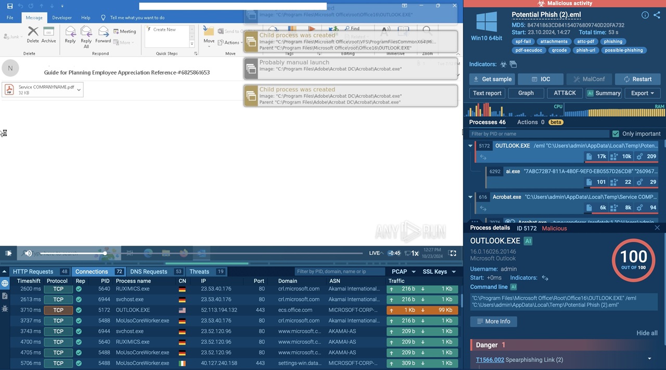Click the Forward email icon
Image resolution: width=666 pixels, height=370 pixels.
(103, 35)
